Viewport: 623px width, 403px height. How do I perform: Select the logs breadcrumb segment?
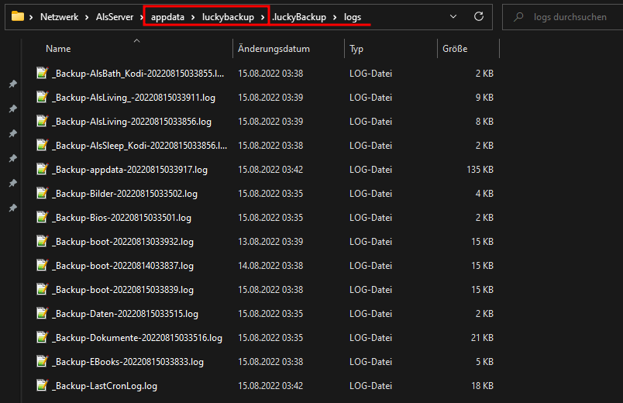353,17
